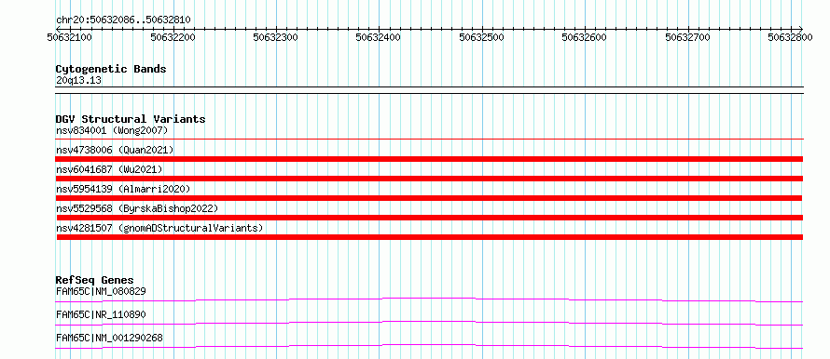Image resolution: width=830 pixels, height=359 pixels.
Task: Open variant nsv4281507 (gnomADStructuralVariants) label
Action: click(159, 228)
